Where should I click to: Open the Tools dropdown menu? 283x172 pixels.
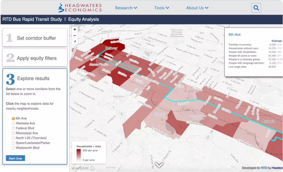(162, 8)
